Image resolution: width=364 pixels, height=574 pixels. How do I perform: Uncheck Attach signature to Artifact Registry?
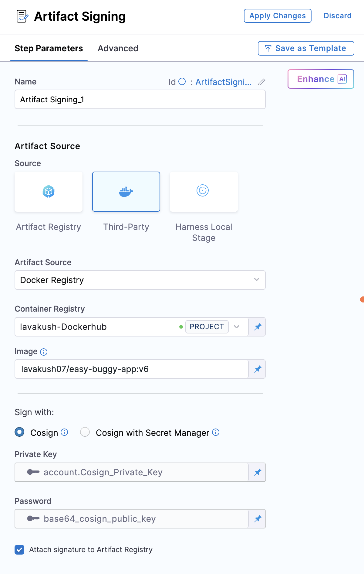20,549
